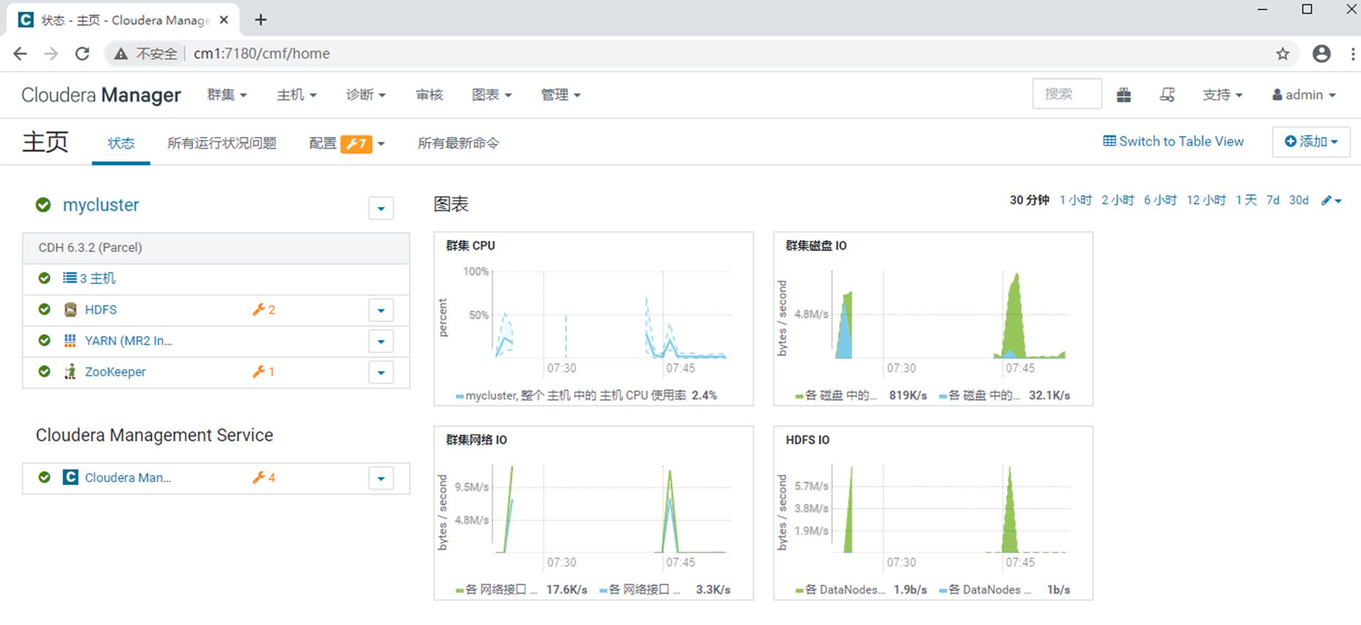This screenshot has height=625, width=1361.
Task: Open the 图表 menu
Action: point(492,95)
